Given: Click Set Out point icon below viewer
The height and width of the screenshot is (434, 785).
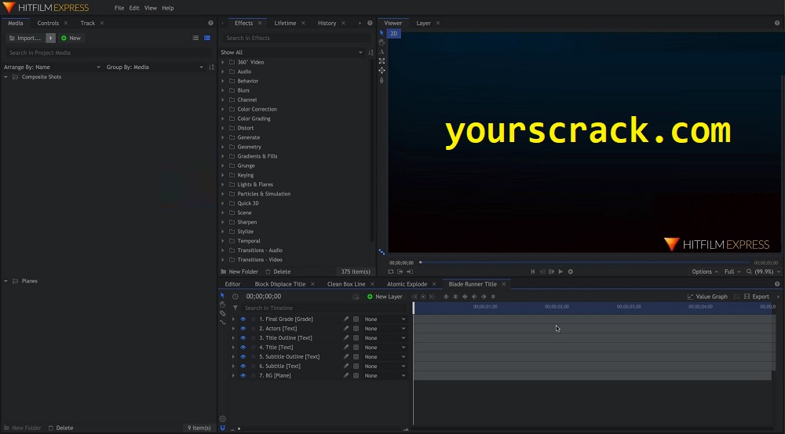Looking at the screenshot, I should (410, 272).
